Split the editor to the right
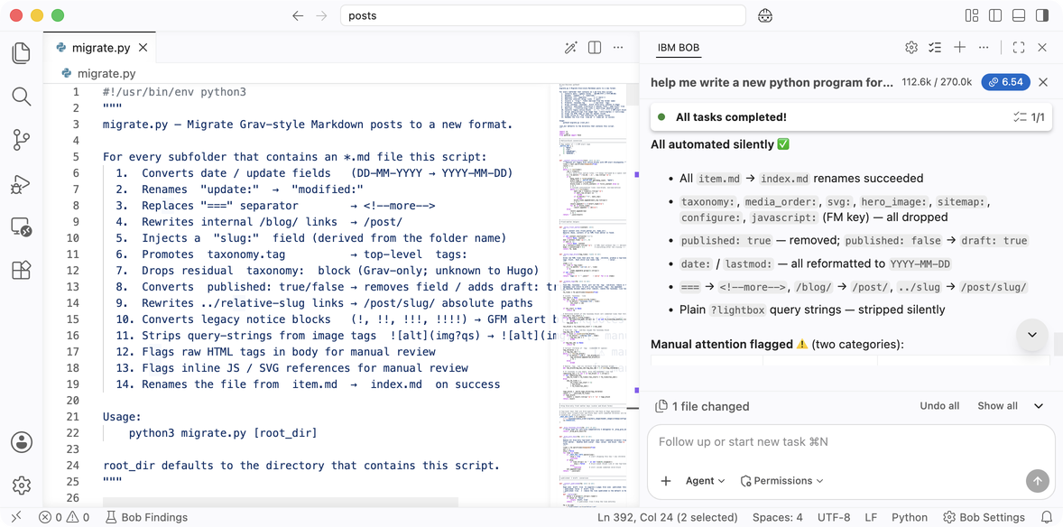The image size is (1063, 527). [x=595, y=48]
